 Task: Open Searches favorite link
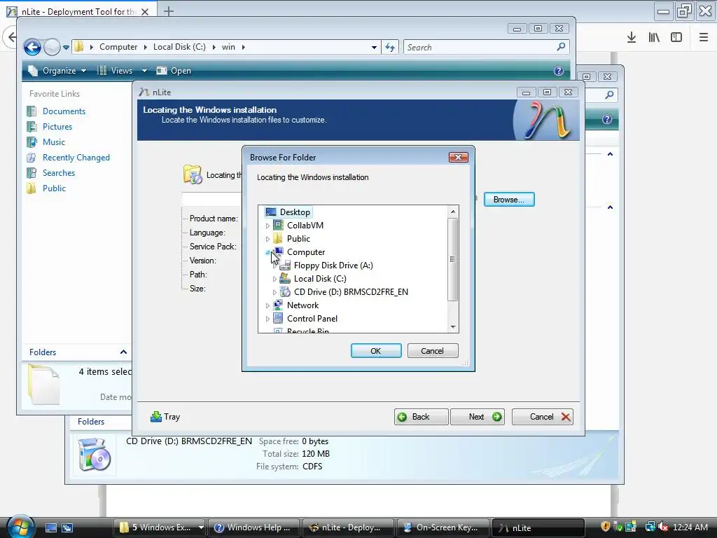(x=59, y=173)
